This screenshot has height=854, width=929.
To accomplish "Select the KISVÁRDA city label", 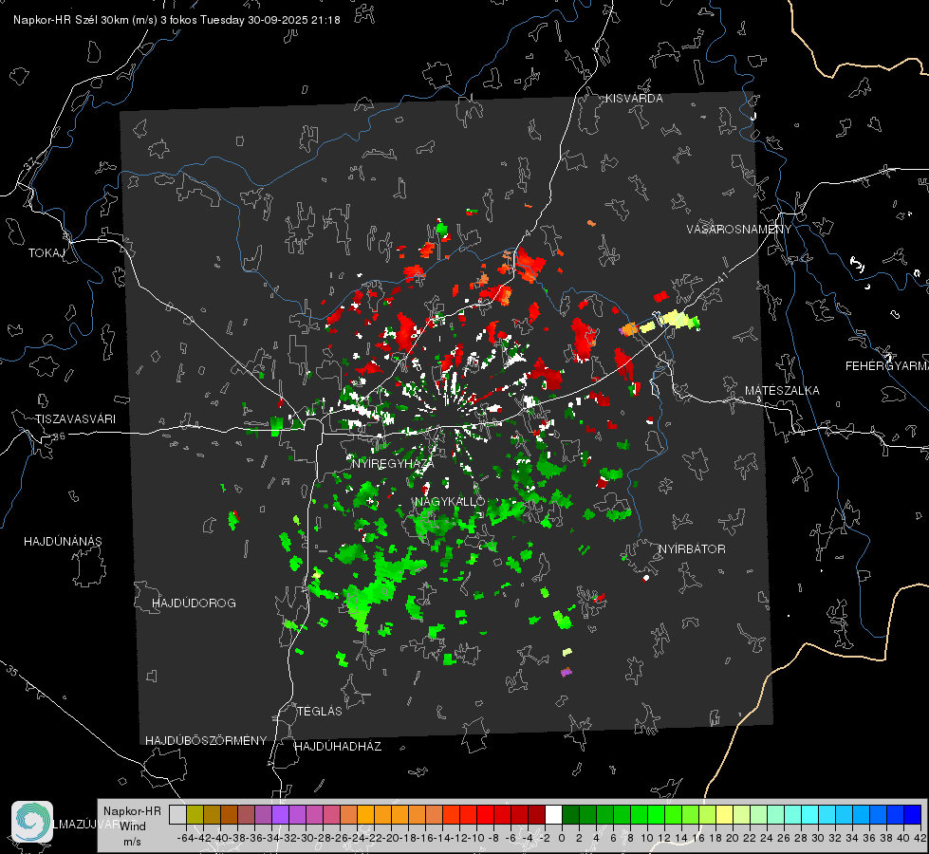I will pos(634,99).
